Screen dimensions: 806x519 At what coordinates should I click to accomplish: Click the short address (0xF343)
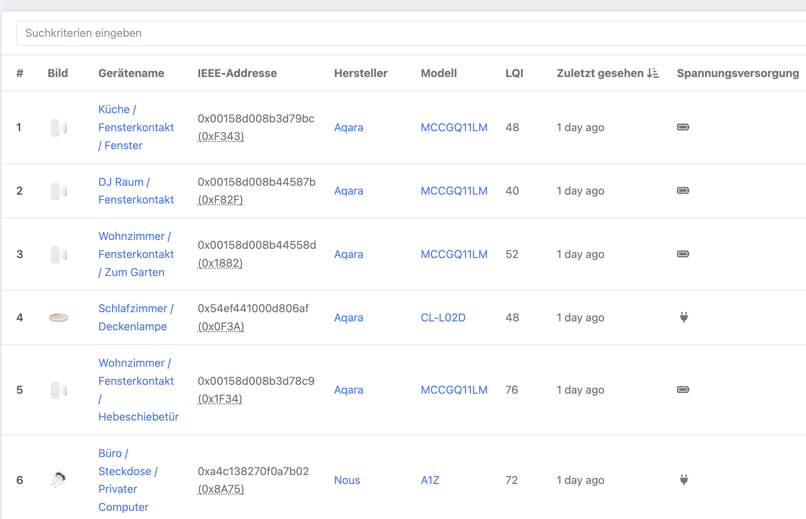[x=221, y=136]
